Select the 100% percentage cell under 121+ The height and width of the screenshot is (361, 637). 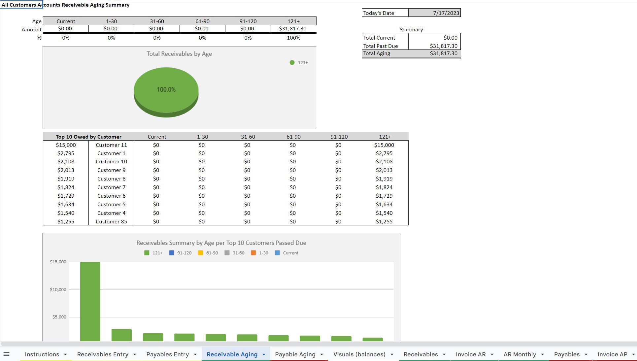coord(293,38)
